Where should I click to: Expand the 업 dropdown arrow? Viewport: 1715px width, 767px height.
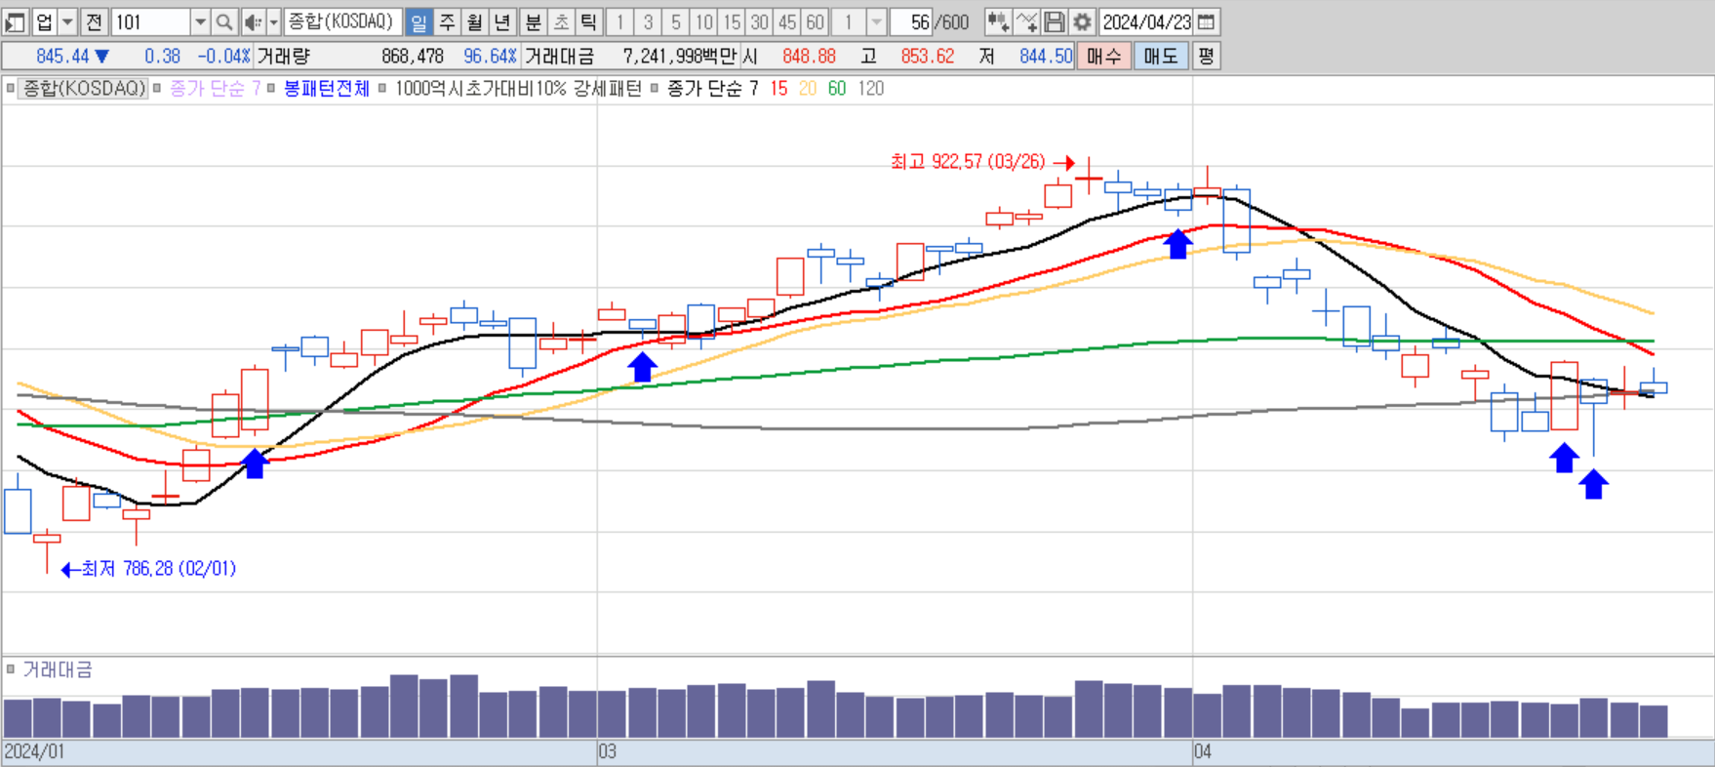[67, 21]
